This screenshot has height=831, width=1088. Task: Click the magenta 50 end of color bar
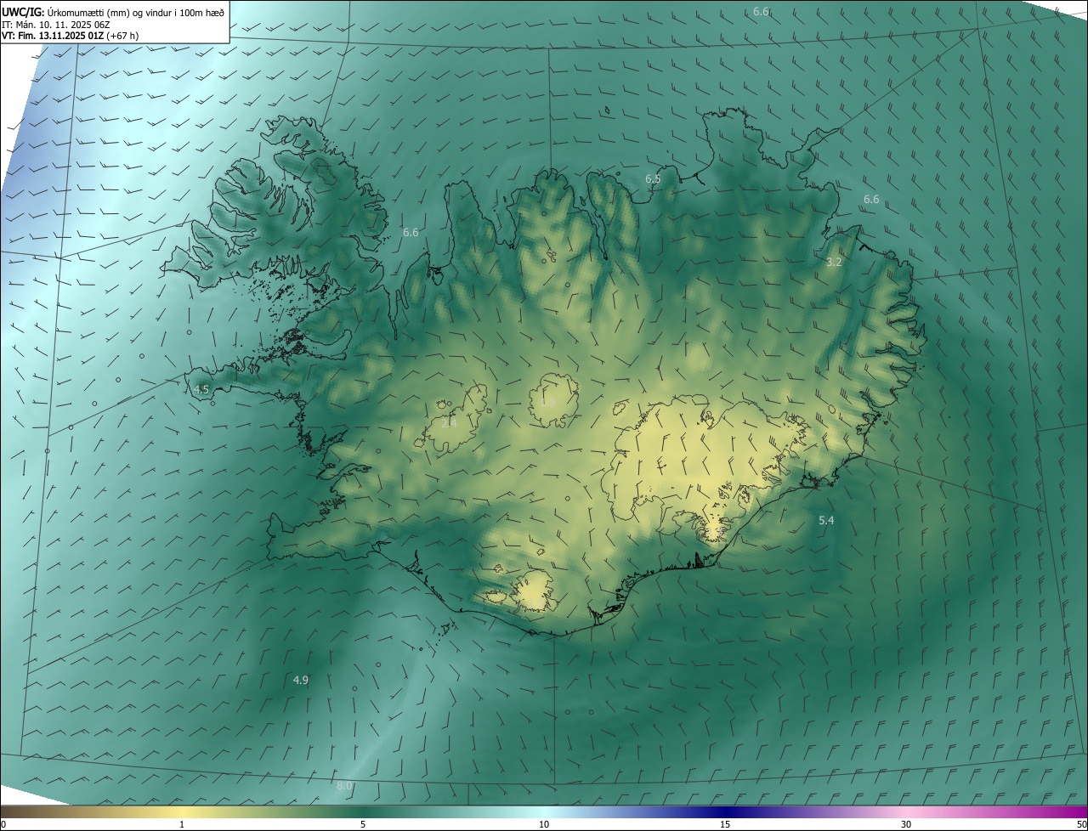pyautogui.click(x=1080, y=811)
